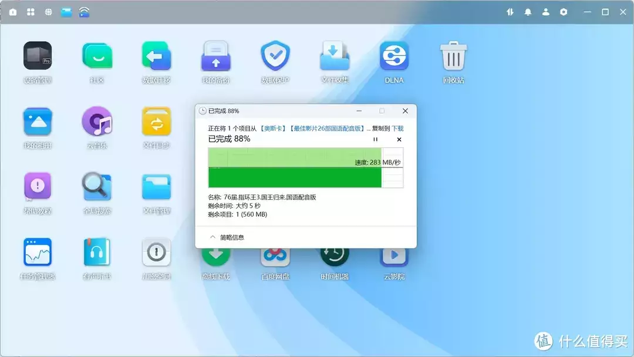634x357 pixels.
Task: Minimize the main NAS client window
Action: 588,12
